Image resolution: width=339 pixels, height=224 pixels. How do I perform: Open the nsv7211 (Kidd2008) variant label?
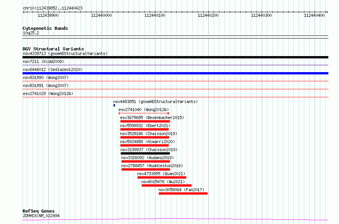[43, 61]
